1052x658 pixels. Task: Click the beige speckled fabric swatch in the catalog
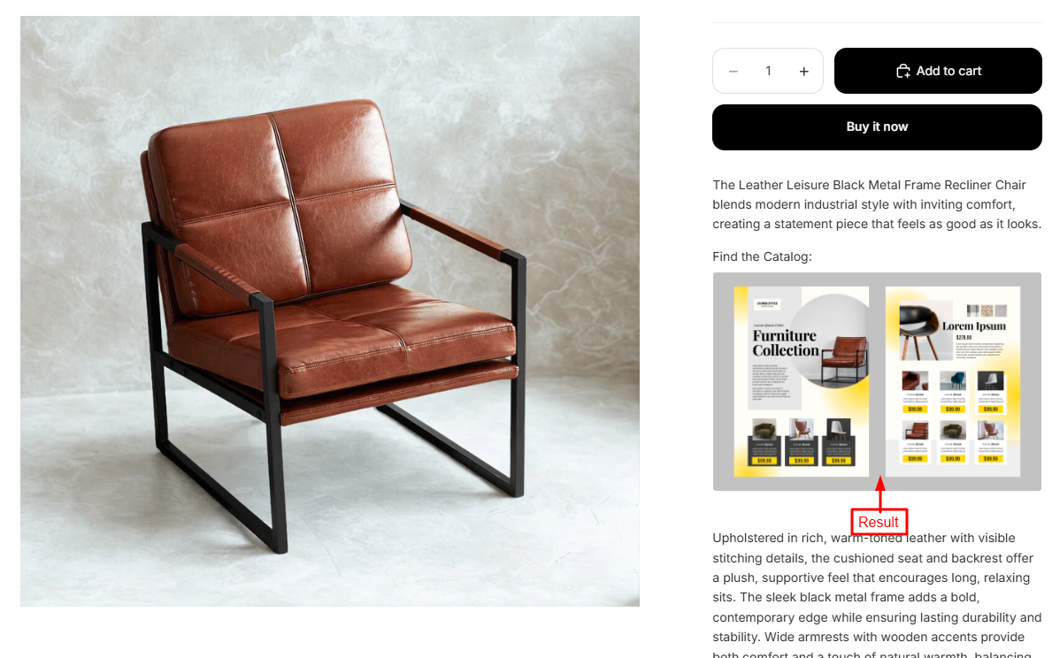pyautogui.click(x=987, y=310)
